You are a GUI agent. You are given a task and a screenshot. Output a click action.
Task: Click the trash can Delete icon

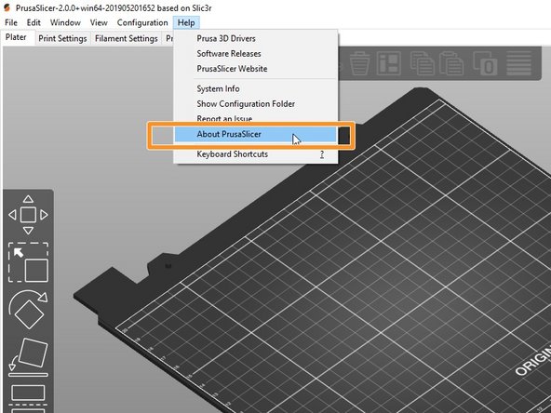(x=359, y=63)
